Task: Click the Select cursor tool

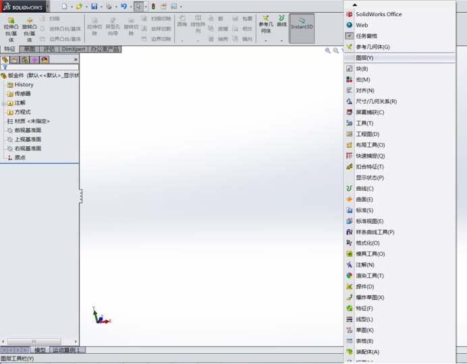Action: pyautogui.click(x=138, y=6)
